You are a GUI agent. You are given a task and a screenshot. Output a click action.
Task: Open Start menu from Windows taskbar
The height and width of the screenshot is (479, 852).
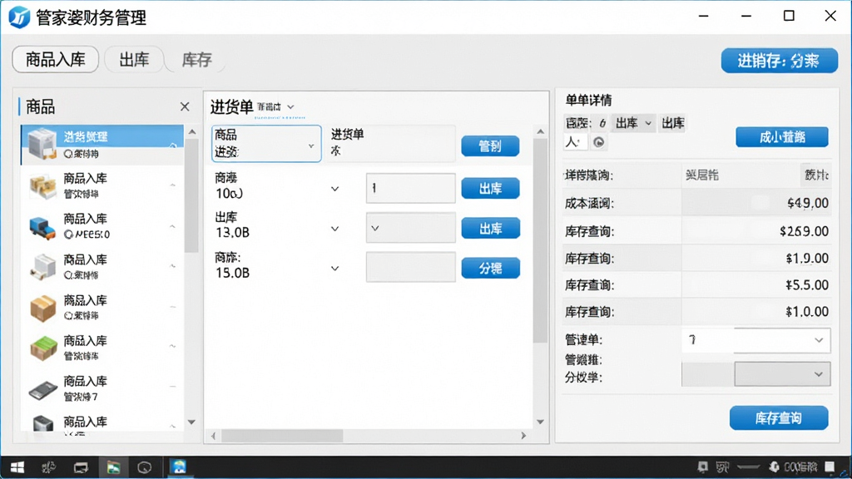pos(17,467)
